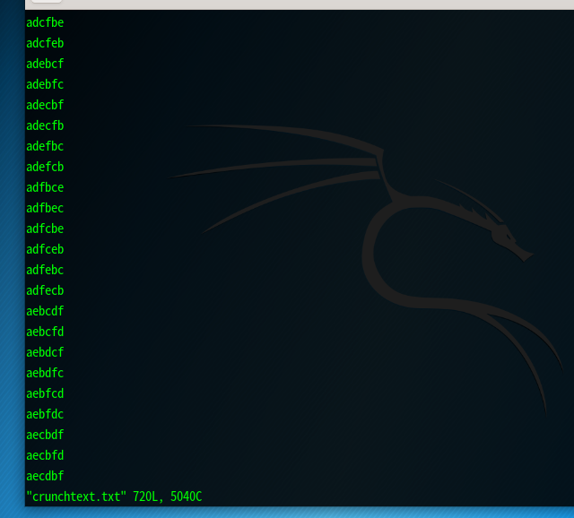This screenshot has height=518, width=574.
Task: Click the line 'adfbce'
Action: (x=45, y=187)
